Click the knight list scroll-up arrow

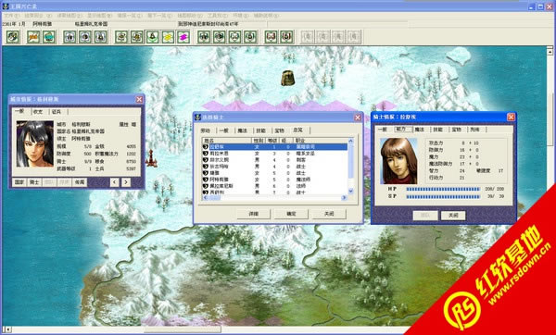pos(351,141)
